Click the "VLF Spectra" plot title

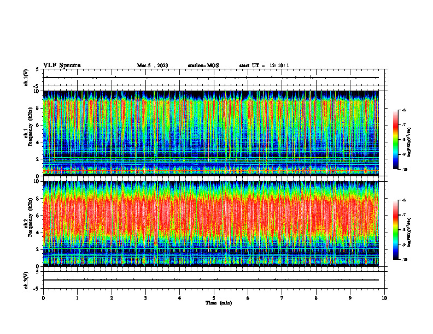tap(62, 65)
